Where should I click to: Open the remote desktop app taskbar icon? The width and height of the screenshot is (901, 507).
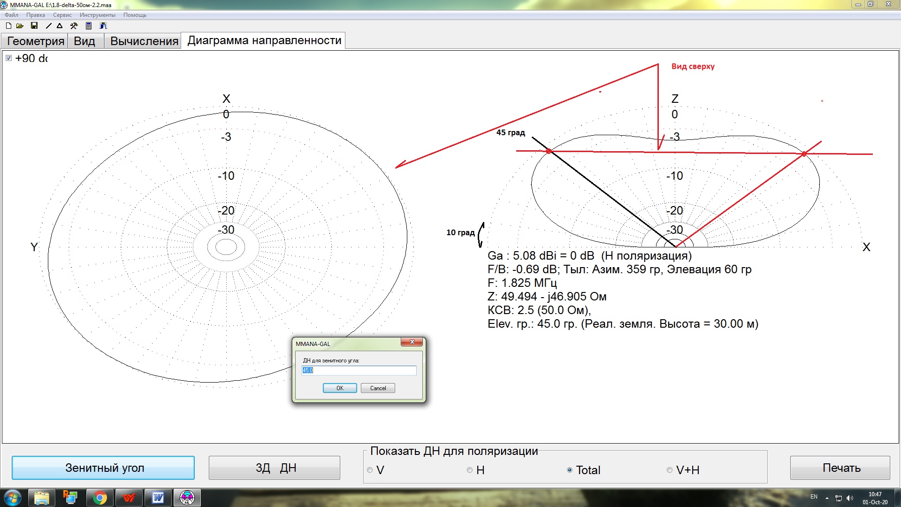(70, 498)
